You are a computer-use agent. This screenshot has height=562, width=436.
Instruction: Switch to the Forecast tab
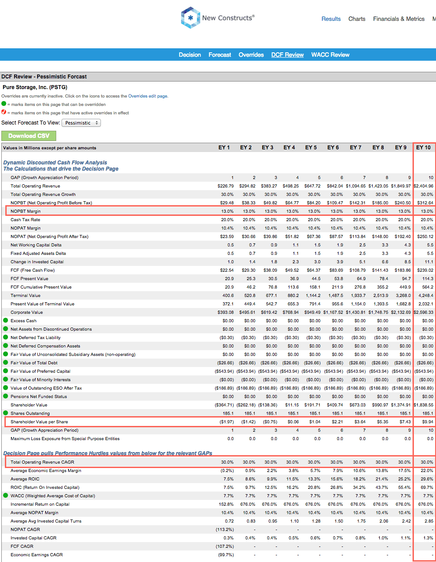click(220, 55)
